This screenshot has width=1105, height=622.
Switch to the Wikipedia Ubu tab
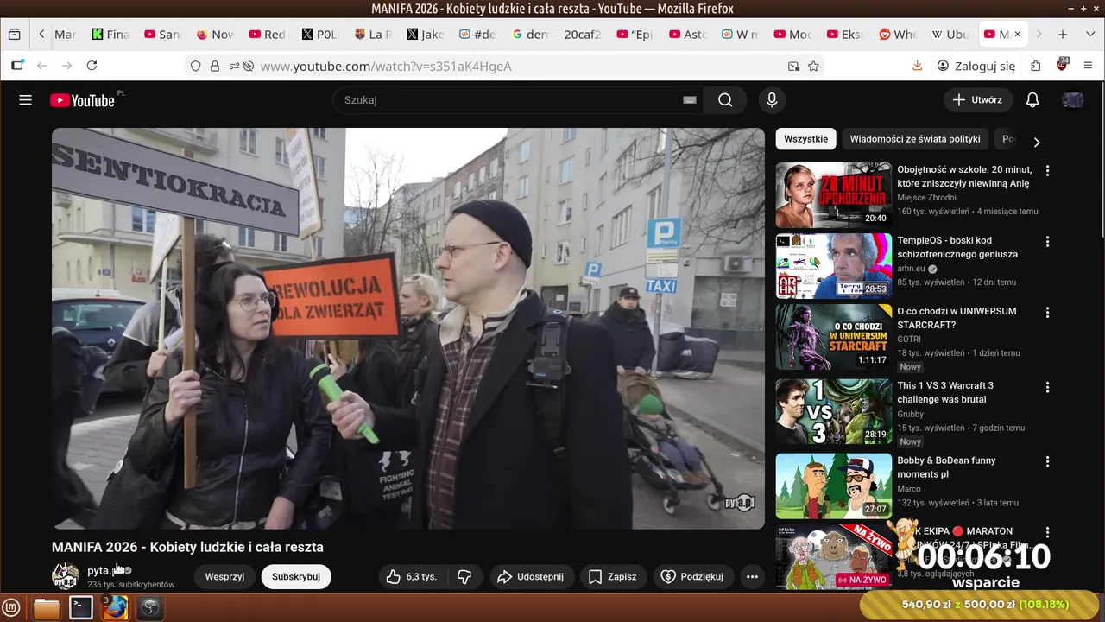[951, 35]
